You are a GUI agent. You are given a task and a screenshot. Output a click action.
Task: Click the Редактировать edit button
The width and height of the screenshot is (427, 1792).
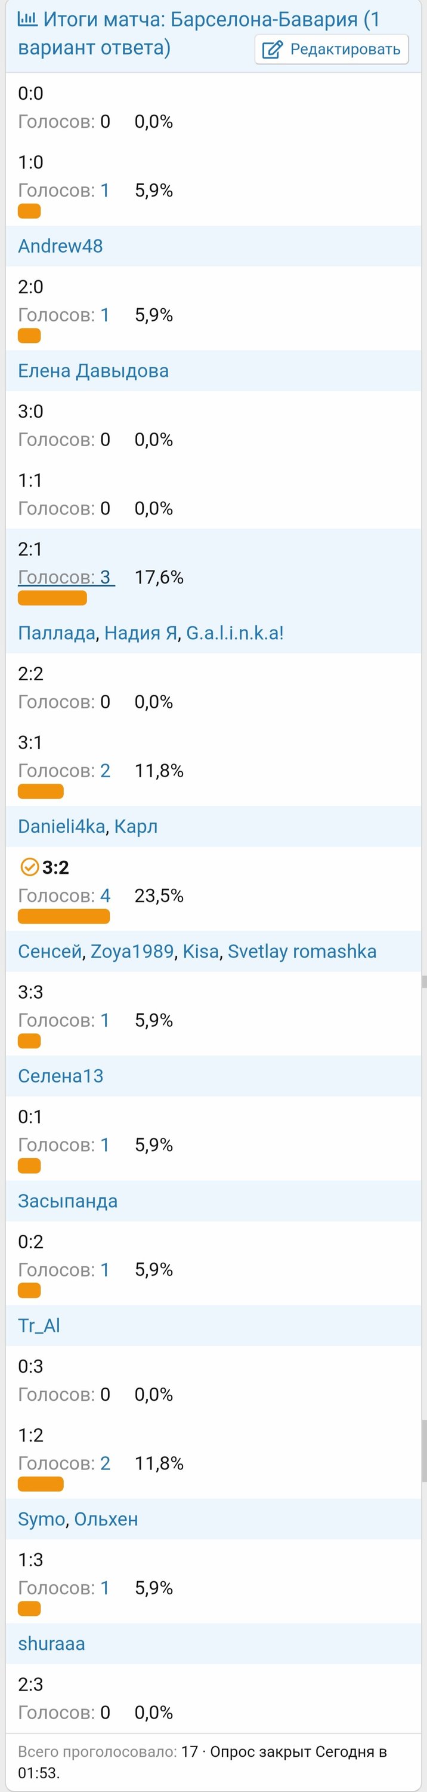(x=331, y=50)
